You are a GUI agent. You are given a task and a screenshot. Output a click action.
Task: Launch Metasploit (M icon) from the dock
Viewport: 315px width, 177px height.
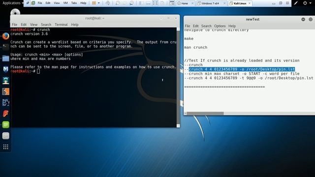coord(5,69)
